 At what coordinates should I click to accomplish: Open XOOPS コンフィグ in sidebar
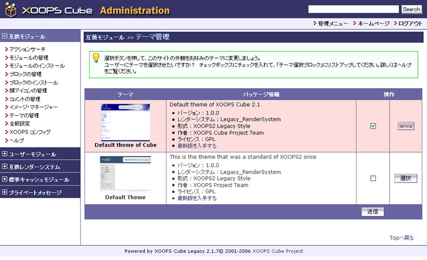(30, 132)
